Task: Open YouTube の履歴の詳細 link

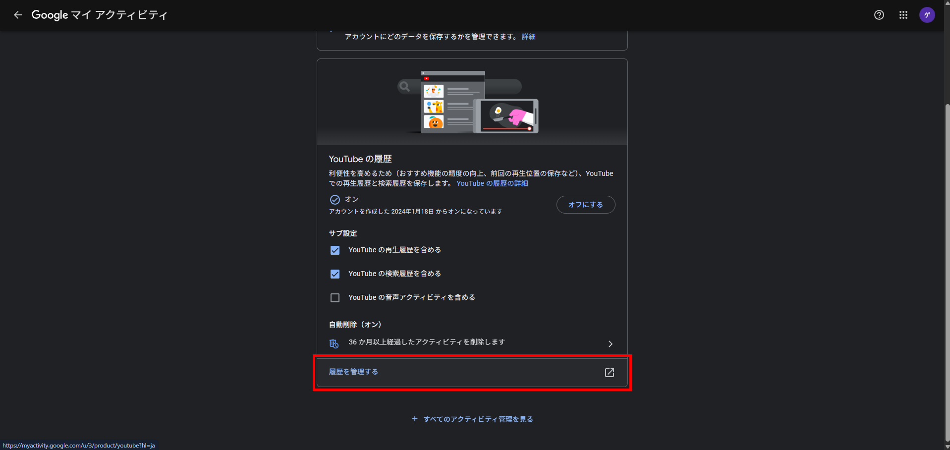Action: click(x=492, y=183)
